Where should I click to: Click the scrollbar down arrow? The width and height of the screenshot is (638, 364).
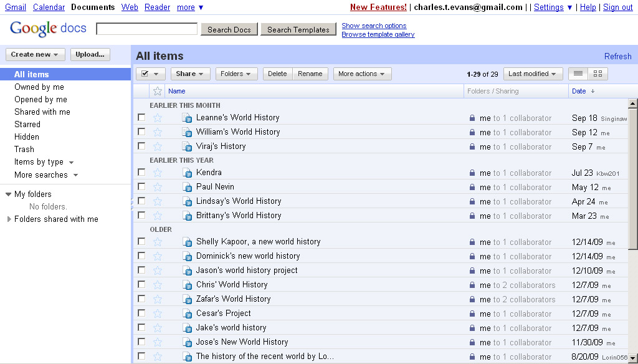[633, 358]
